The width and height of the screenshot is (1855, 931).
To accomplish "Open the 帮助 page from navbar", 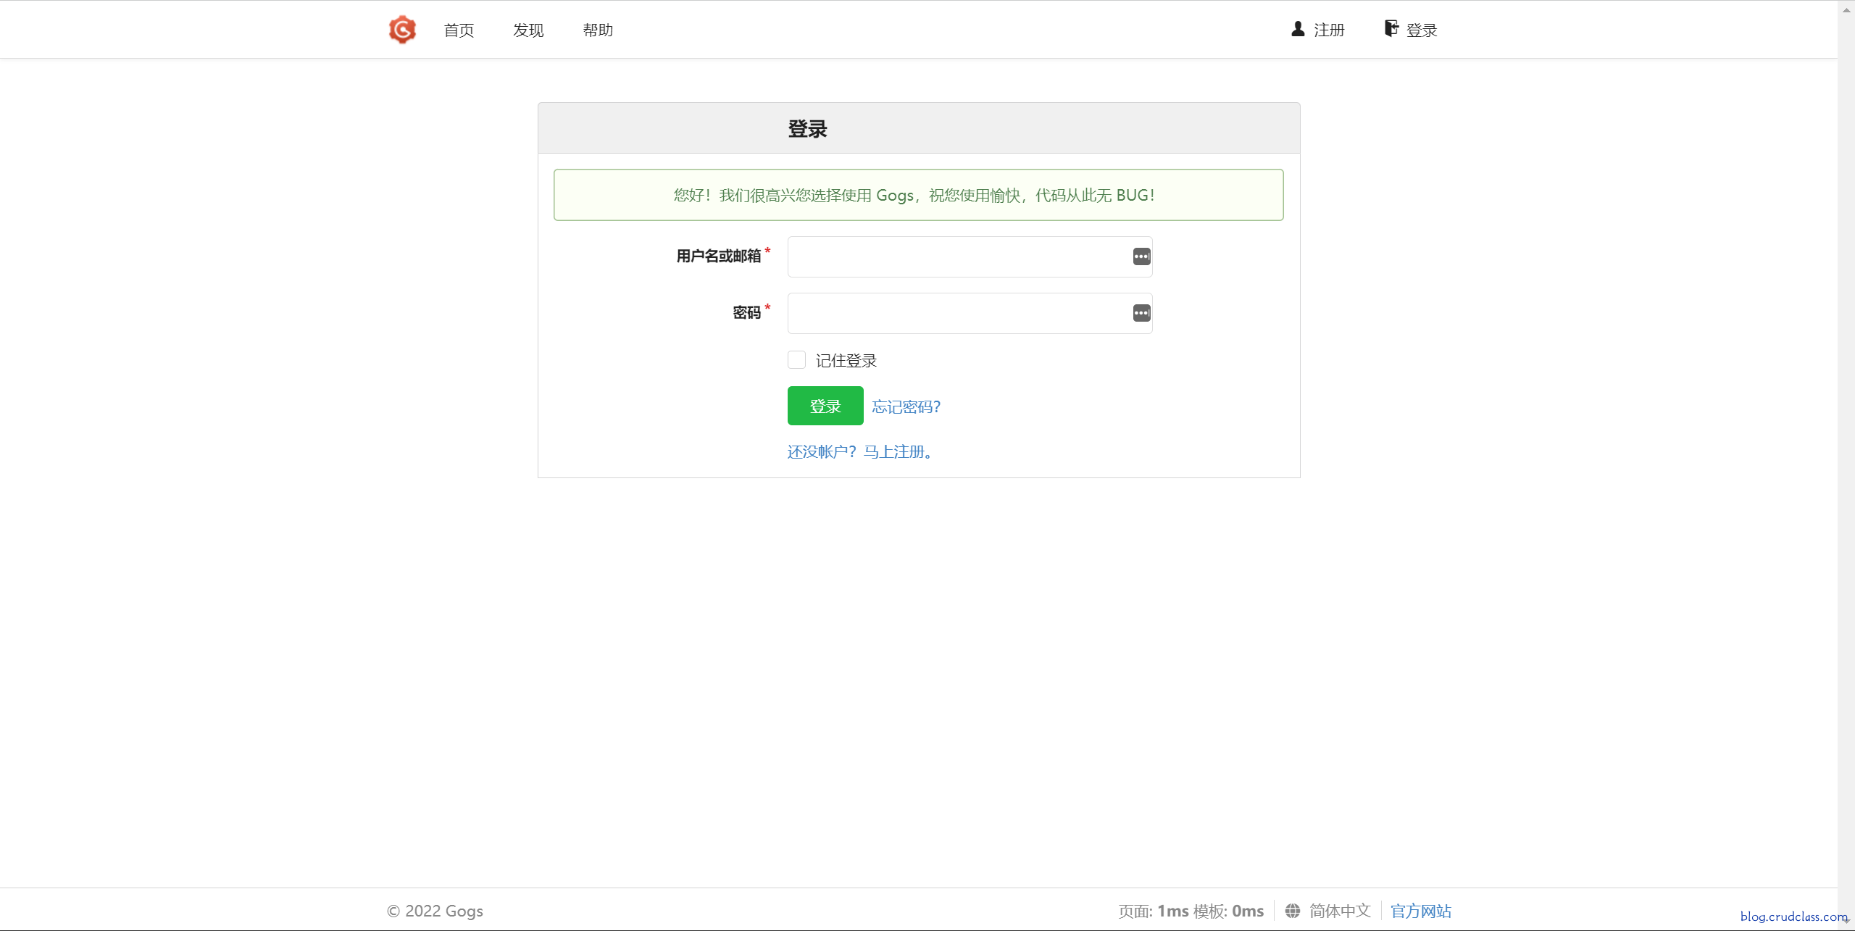I will (x=597, y=30).
